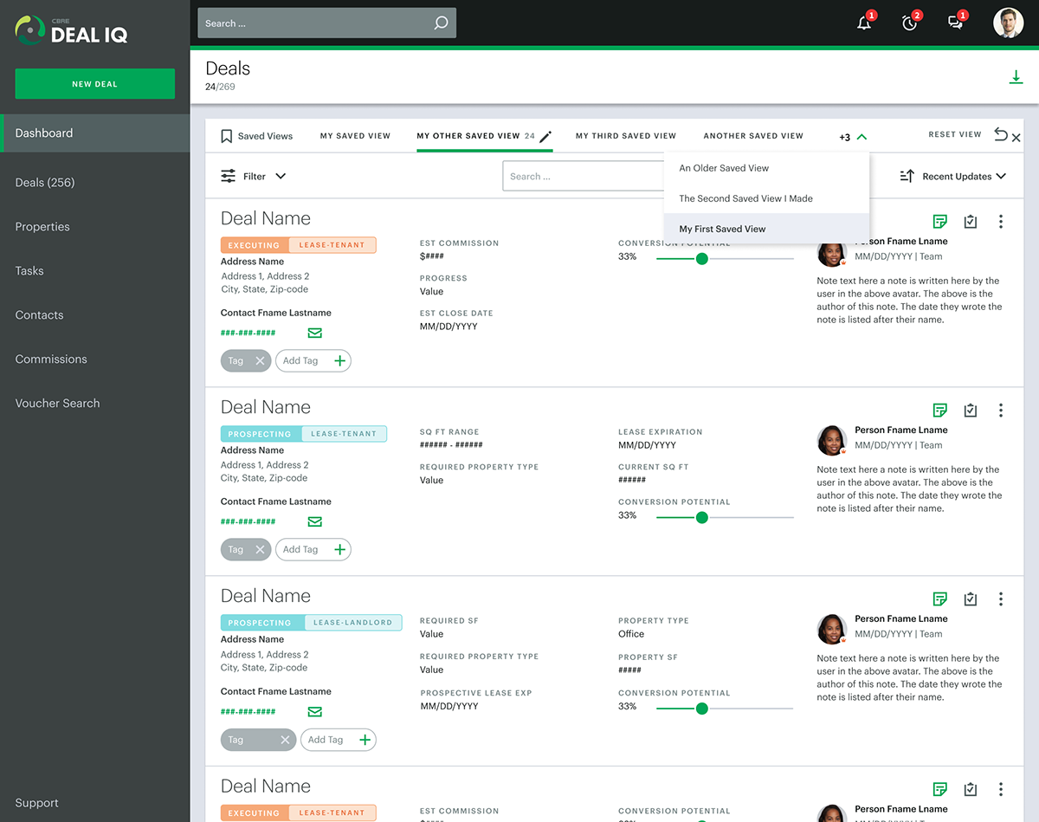The width and height of the screenshot is (1039, 822).
Task: Click Reset View
Action: point(955,134)
